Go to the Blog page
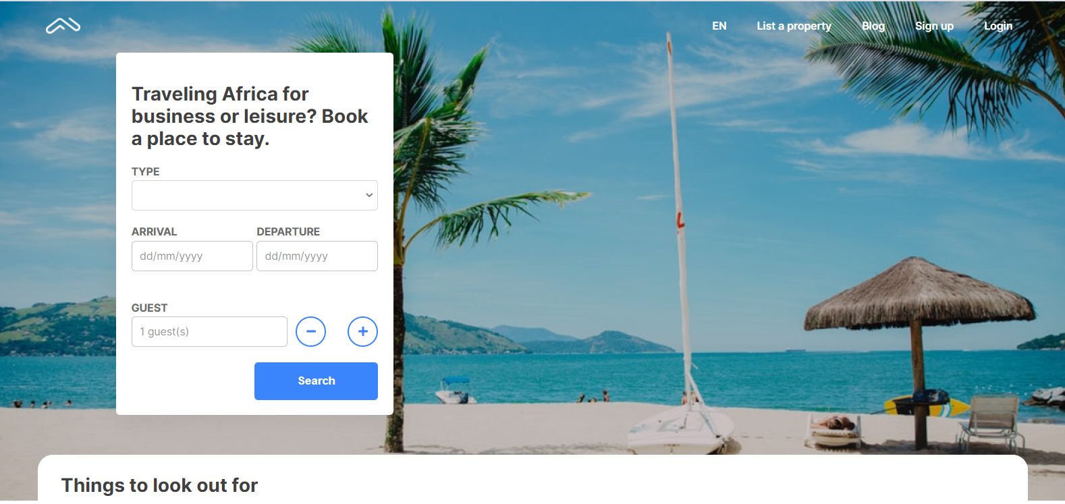This screenshot has height=504, width=1065. pos(873,26)
